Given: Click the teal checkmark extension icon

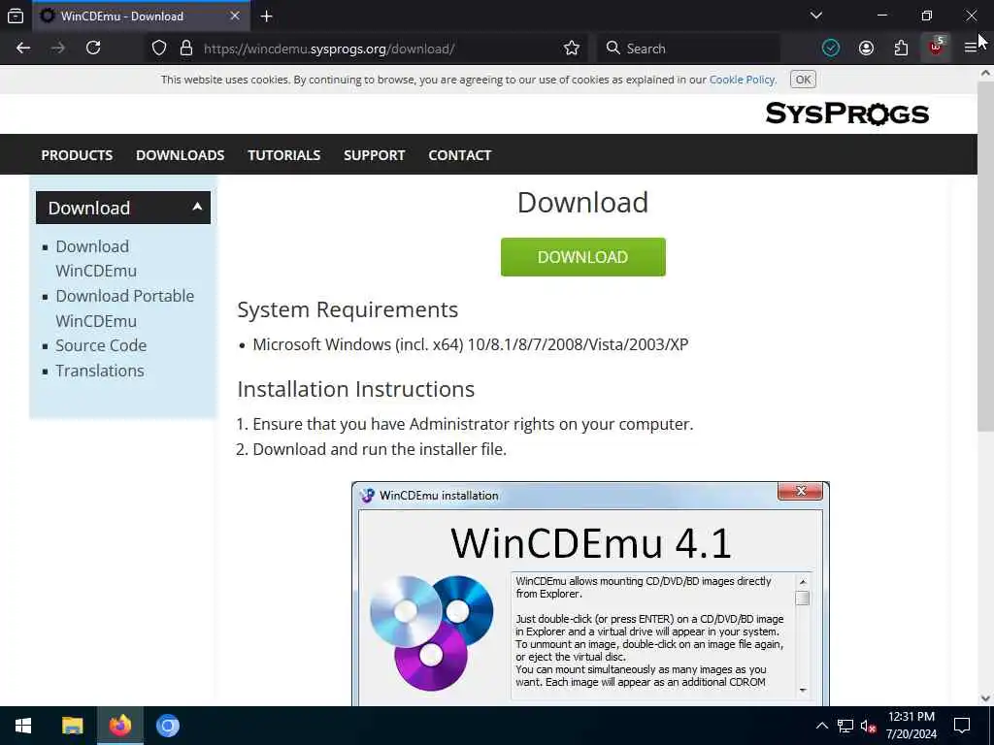Looking at the screenshot, I should [831, 49].
